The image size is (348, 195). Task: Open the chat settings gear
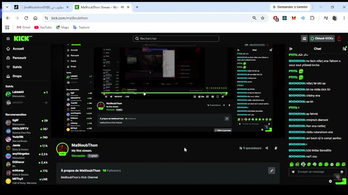[330, 181]
